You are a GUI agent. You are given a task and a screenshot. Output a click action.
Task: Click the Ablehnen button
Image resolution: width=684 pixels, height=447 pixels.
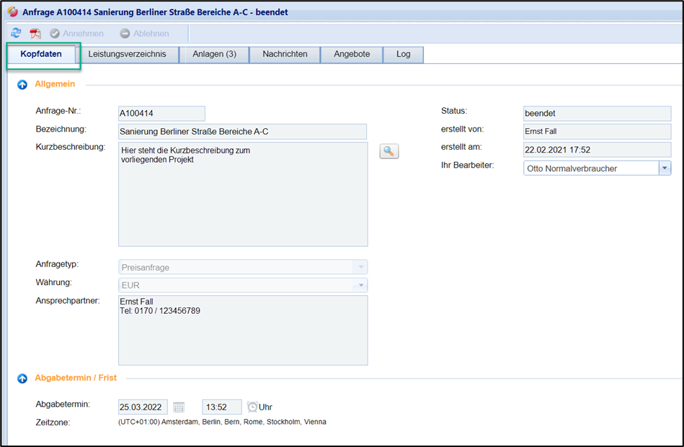[x=144, y=34]
